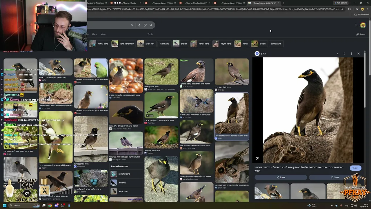Click the browser address bar URL
The width and height of the screenshot is (371, 209).
pyautogui.click(x=213, y=9)
